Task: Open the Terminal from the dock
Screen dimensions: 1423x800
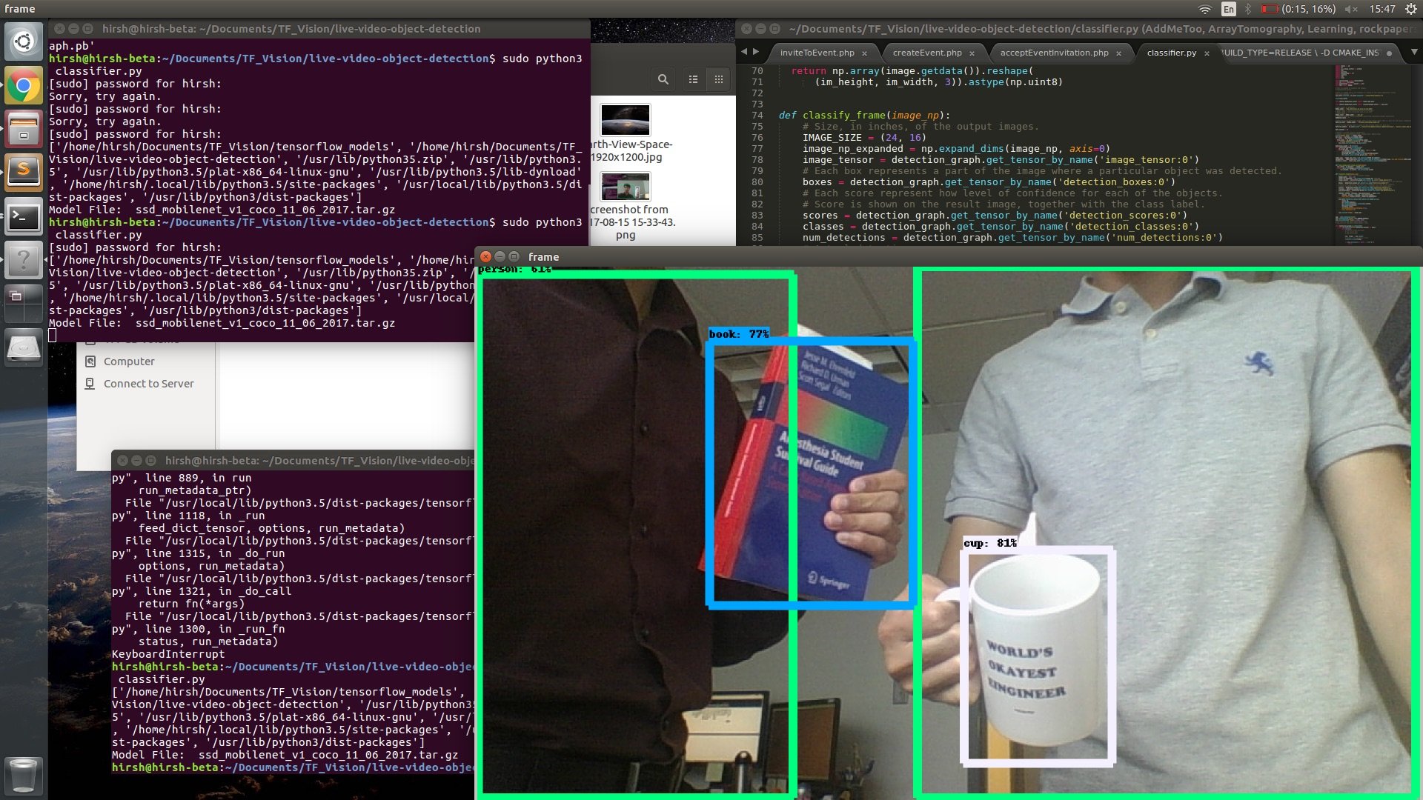Action: click(x=23, y=217)
